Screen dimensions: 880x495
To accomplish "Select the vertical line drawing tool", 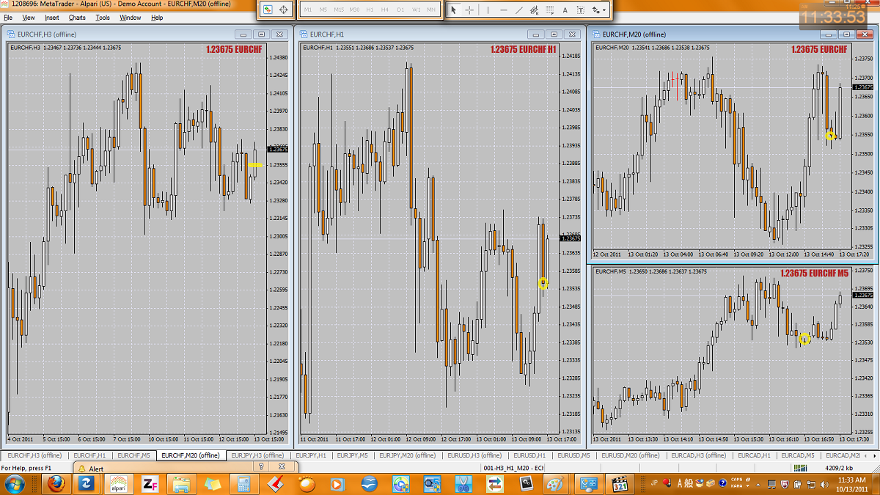I will pyautogui.click(x=487, y=10).
